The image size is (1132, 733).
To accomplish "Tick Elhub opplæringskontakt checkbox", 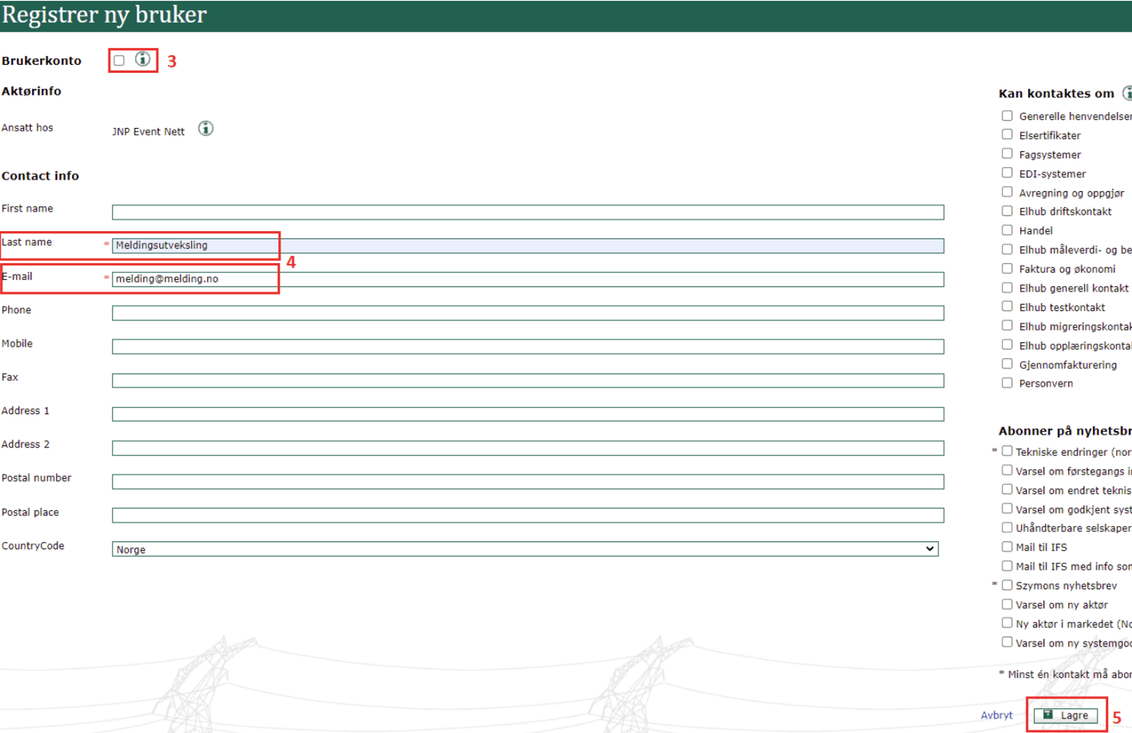I will [x=1007, y=344].
